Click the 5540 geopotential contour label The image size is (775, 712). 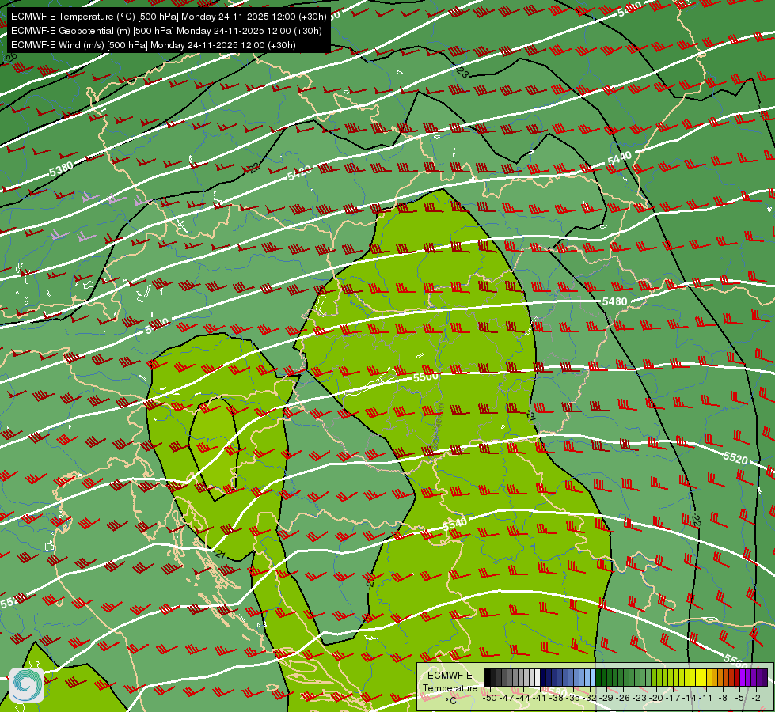[x=454, y=525]
